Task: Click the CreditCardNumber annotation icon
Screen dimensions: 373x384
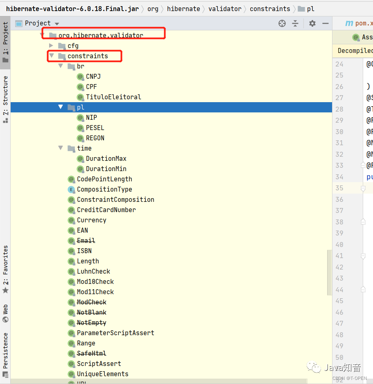Action: click(71, 210)
